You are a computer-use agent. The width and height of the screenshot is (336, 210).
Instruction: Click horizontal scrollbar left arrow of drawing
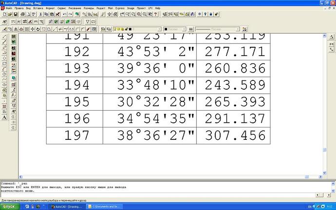pyautogui.click(x=21, y=177)
